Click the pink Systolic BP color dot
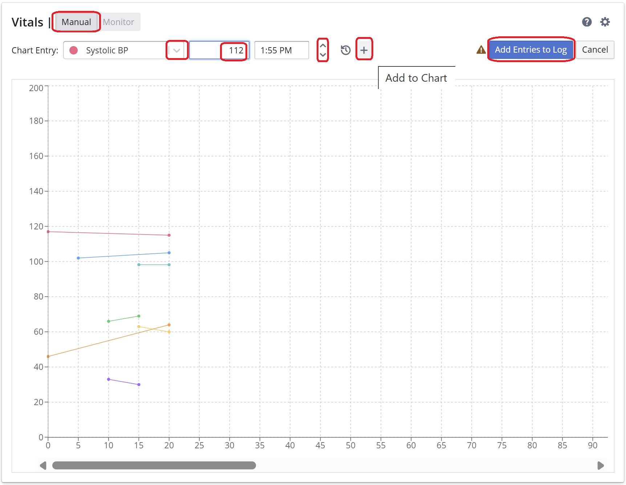 point(74,50)
